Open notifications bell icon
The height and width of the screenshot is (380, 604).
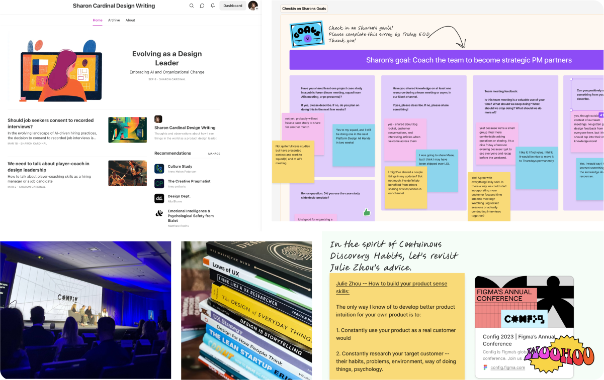pyautogui.click(x=213, y=6)
